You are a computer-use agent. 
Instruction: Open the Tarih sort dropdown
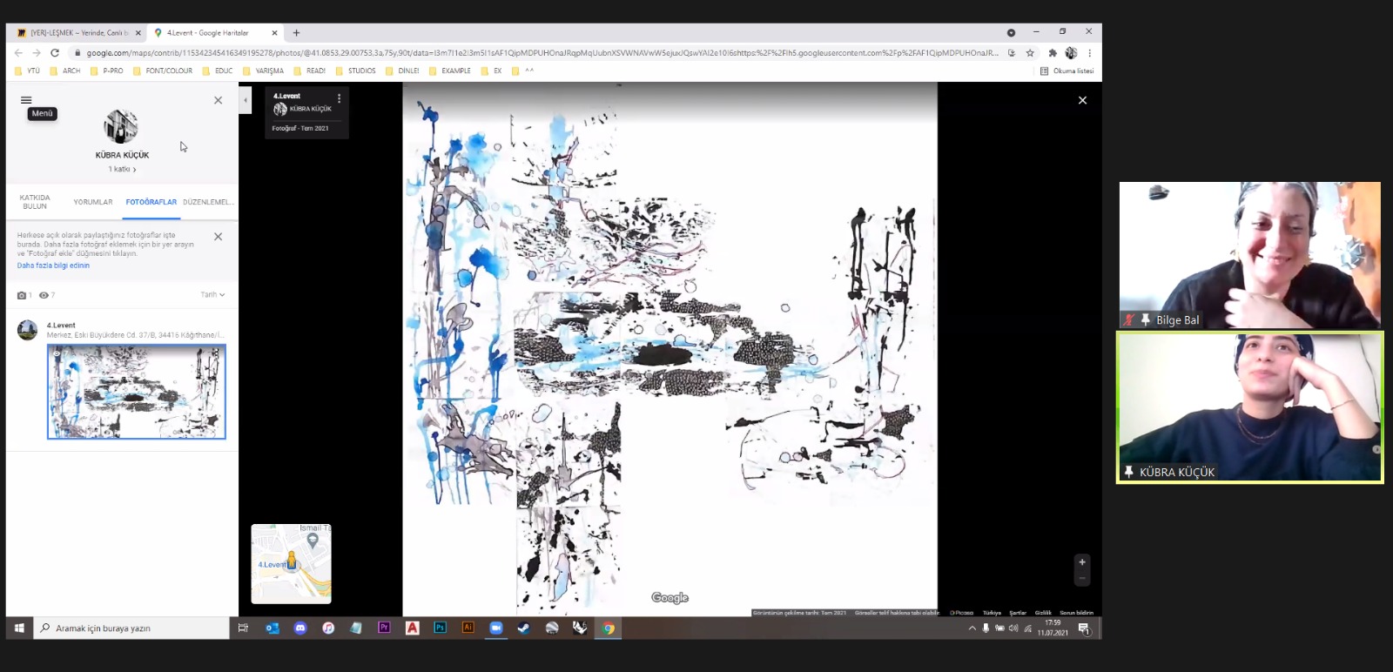(212, 294)
